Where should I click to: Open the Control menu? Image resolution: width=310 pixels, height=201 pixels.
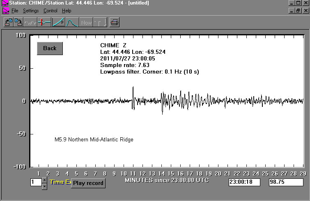click(x=51, y=11)
